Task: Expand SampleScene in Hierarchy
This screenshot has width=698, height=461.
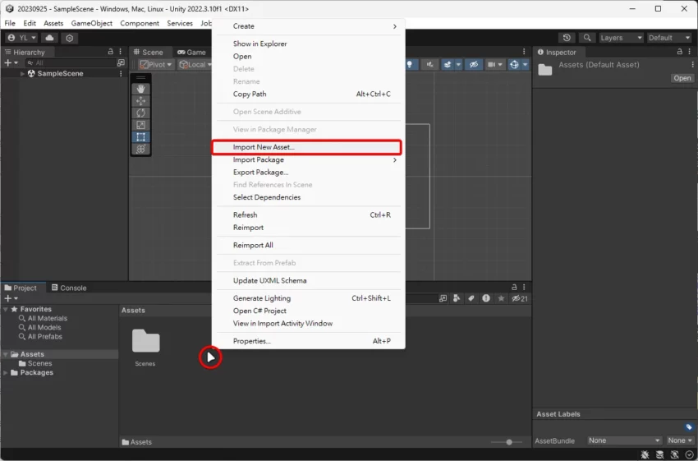Action: [x=22, y=73]
